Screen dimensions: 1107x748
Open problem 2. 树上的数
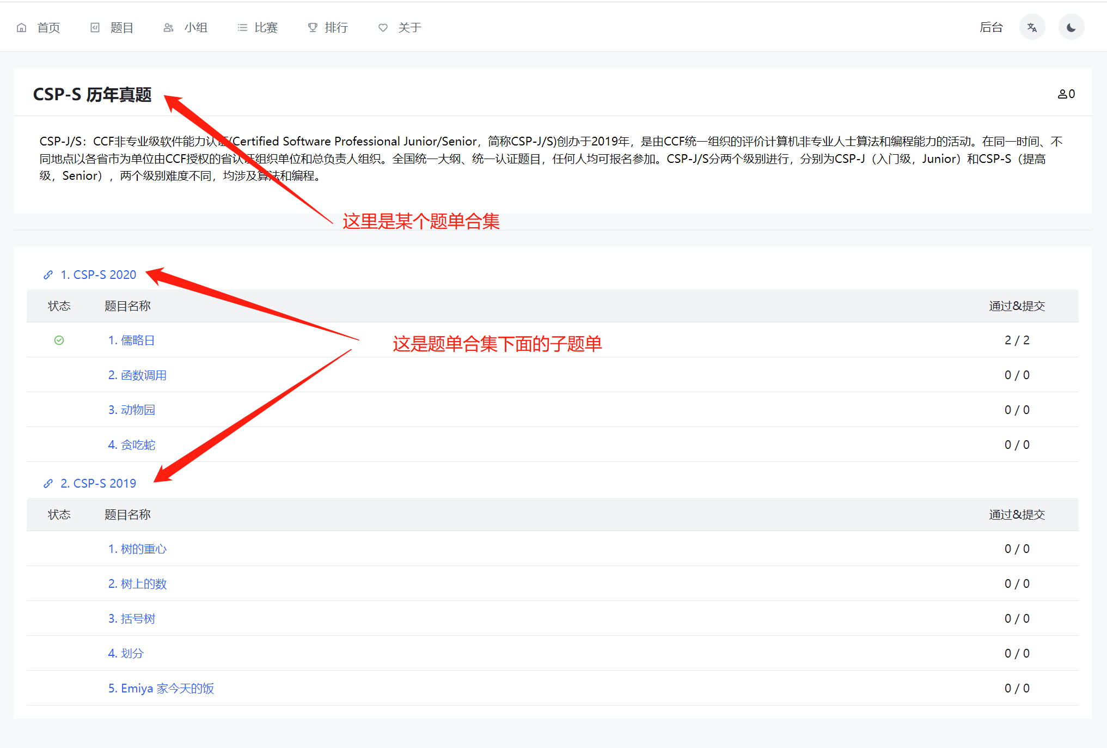(x=137, y=584)
